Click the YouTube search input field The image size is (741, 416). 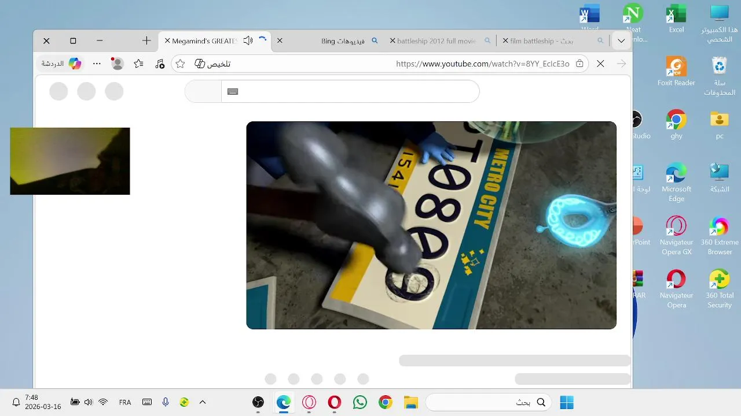tap(350, 91)
